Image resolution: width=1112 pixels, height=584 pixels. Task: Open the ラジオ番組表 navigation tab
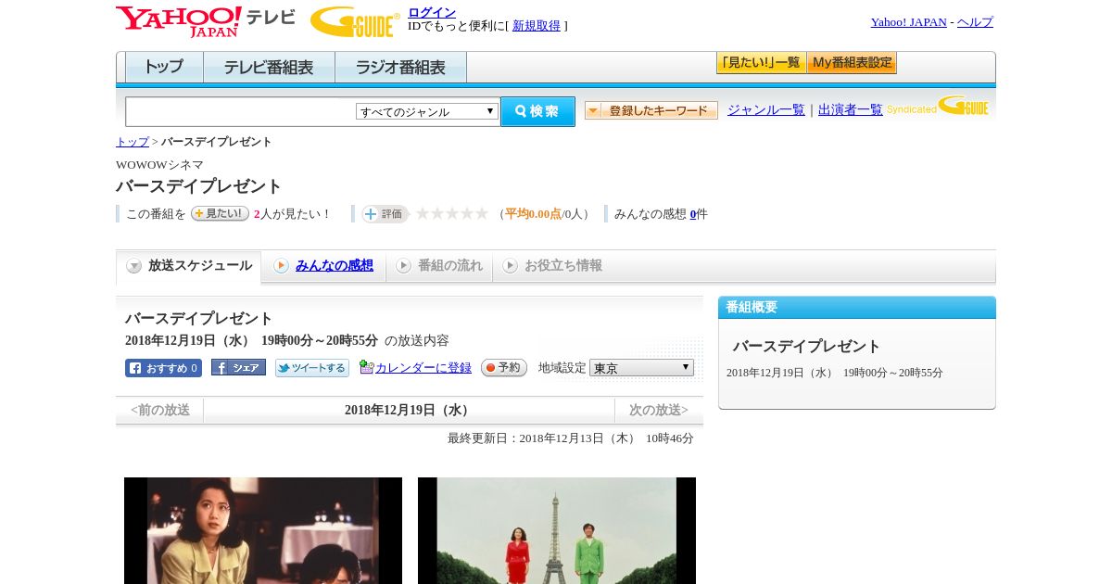point(400,68)
